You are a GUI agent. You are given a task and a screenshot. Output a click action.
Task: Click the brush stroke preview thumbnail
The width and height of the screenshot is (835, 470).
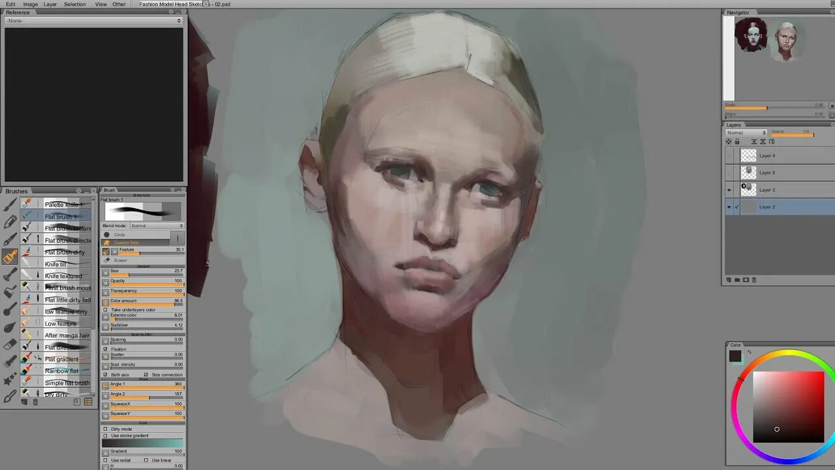click(x=143, y=211)
